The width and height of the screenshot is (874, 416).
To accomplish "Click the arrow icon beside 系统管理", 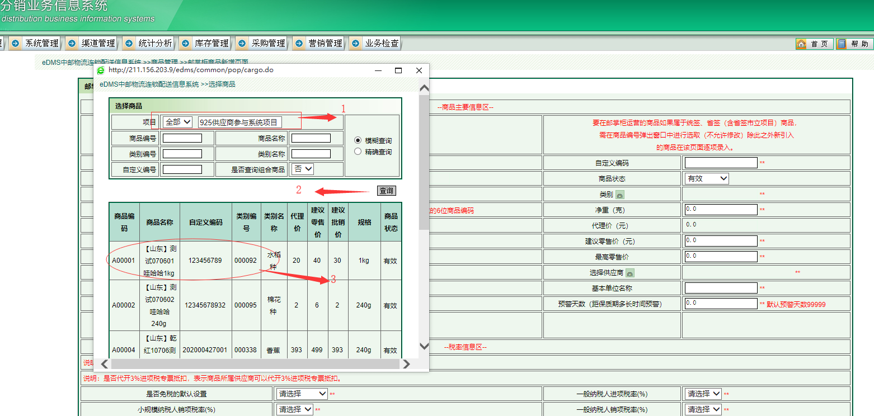I will (16, 43).
